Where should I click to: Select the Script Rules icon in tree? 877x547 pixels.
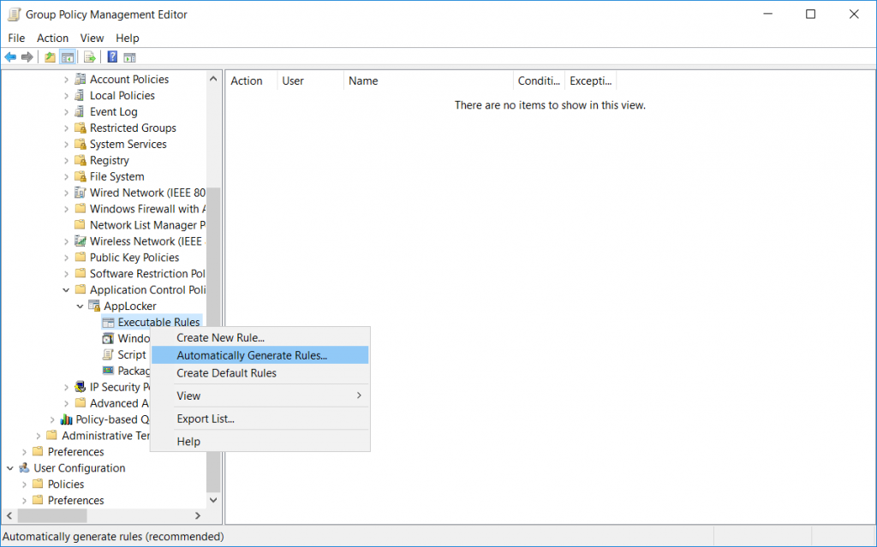108,354
